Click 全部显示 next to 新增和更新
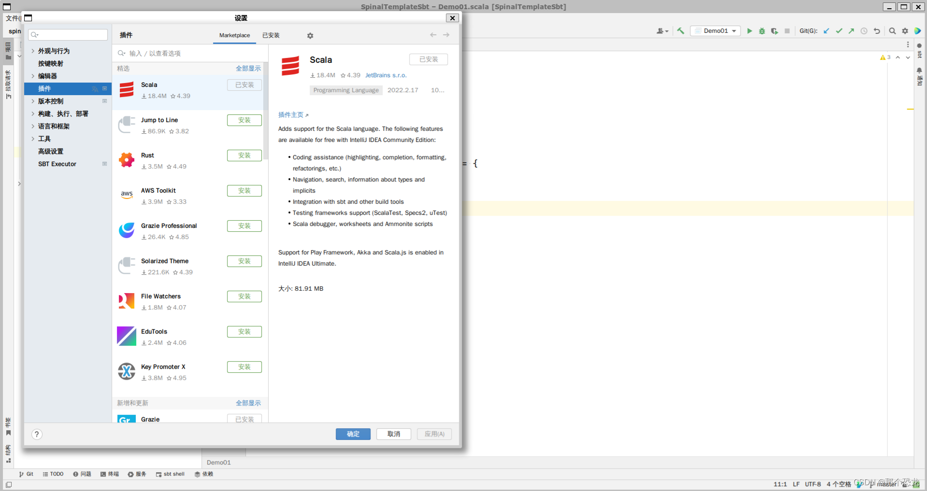Viewport: 927px width, 491px height. click(248, 403)
